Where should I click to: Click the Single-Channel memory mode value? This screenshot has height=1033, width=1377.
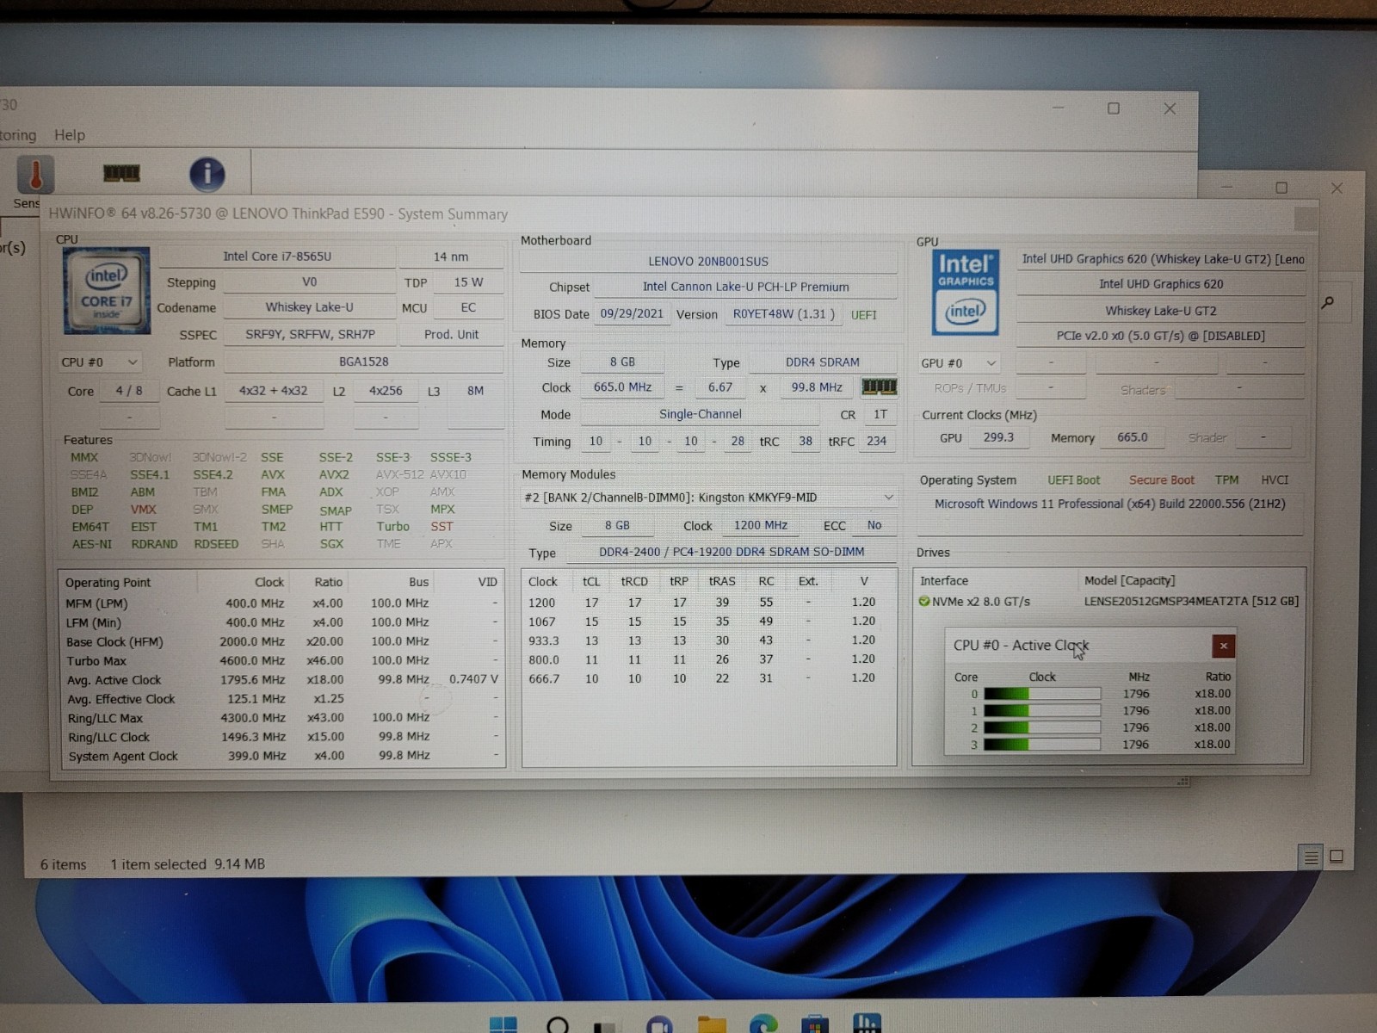pos(700,415)
